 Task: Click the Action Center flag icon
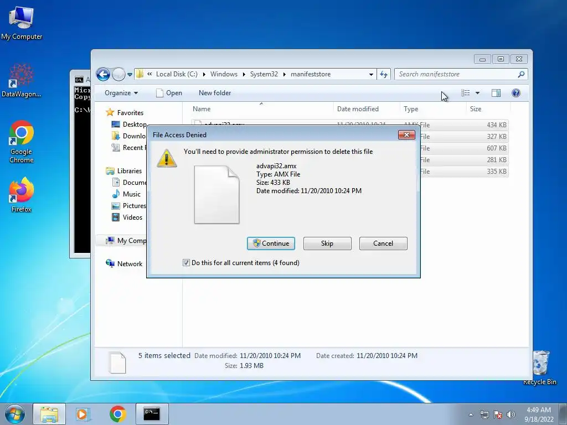[498, 414]
